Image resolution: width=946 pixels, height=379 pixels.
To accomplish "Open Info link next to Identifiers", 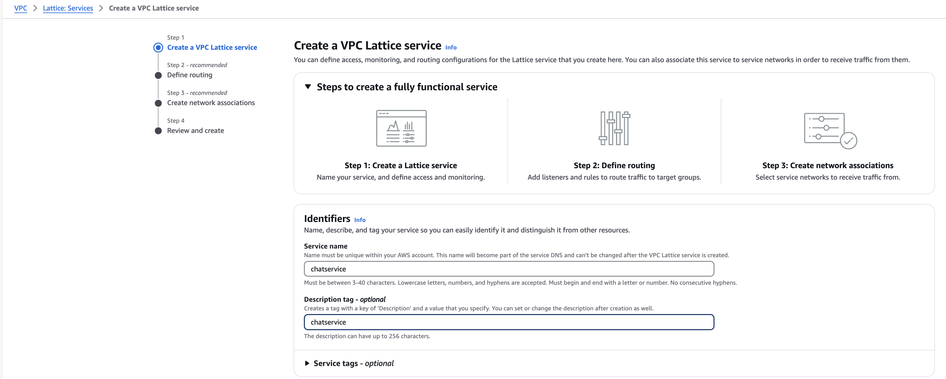I will click(360, 220).
